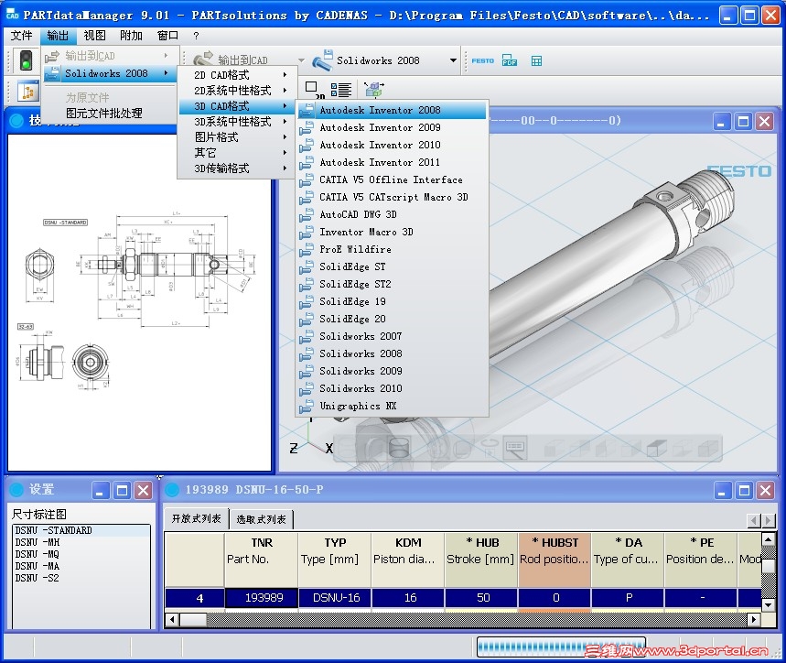Click the cylinder shading icon in 3D view
This screenshot has height=663, width=786.
click(399, 448)
